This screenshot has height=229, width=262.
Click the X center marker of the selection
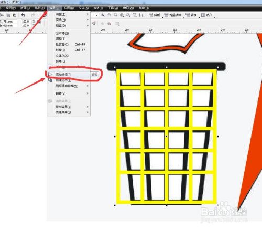(166, 136)
